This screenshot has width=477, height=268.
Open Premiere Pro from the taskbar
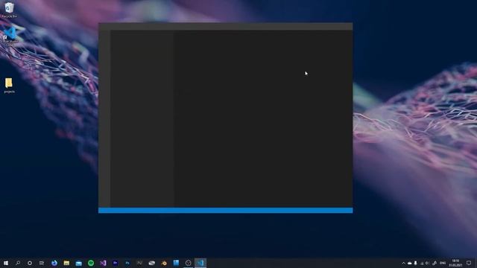pos(115,263)
